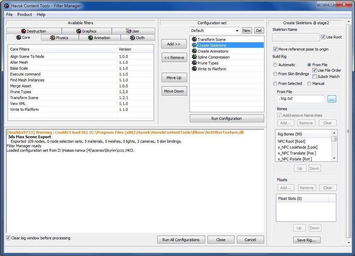Choose the From Skin Bindings option
This screenshot has height=256, width=355.
275,74
